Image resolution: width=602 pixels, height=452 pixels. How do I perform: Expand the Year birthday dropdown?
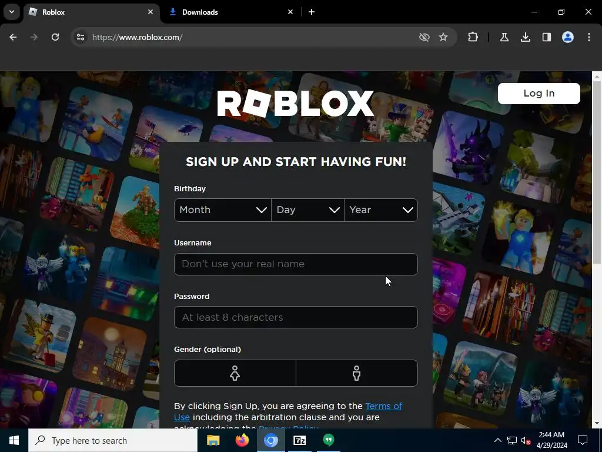tap(381, 210)
